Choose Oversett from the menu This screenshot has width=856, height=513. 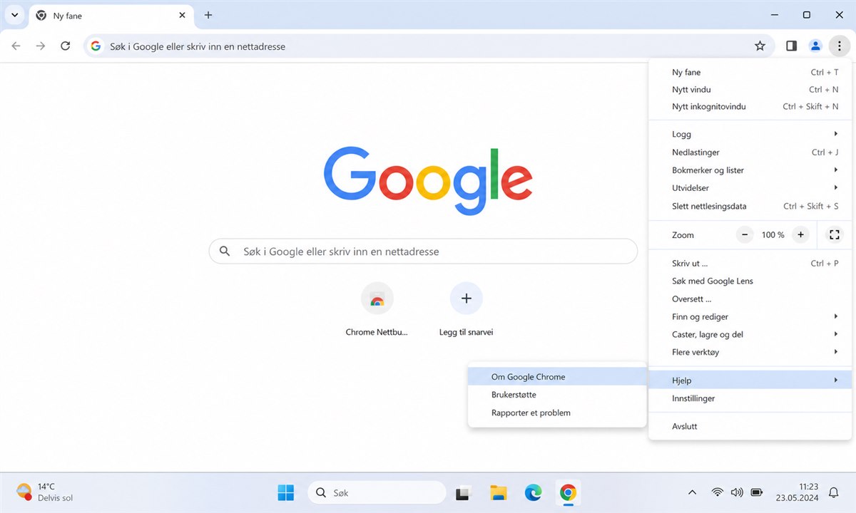coord(750,299)
